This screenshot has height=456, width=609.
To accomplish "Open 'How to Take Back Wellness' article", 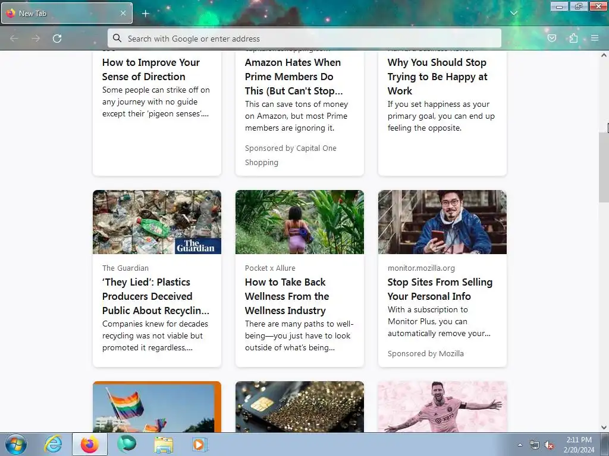I will (287, 296).
